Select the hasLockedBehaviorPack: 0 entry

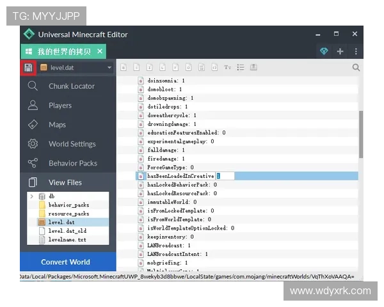(182, 185)
